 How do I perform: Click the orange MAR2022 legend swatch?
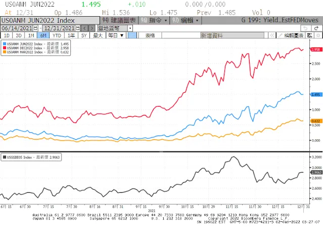[x=5, y=52]
